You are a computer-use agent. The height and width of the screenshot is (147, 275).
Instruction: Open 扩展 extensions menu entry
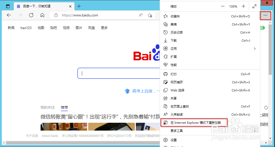click(x=210, y=57)
